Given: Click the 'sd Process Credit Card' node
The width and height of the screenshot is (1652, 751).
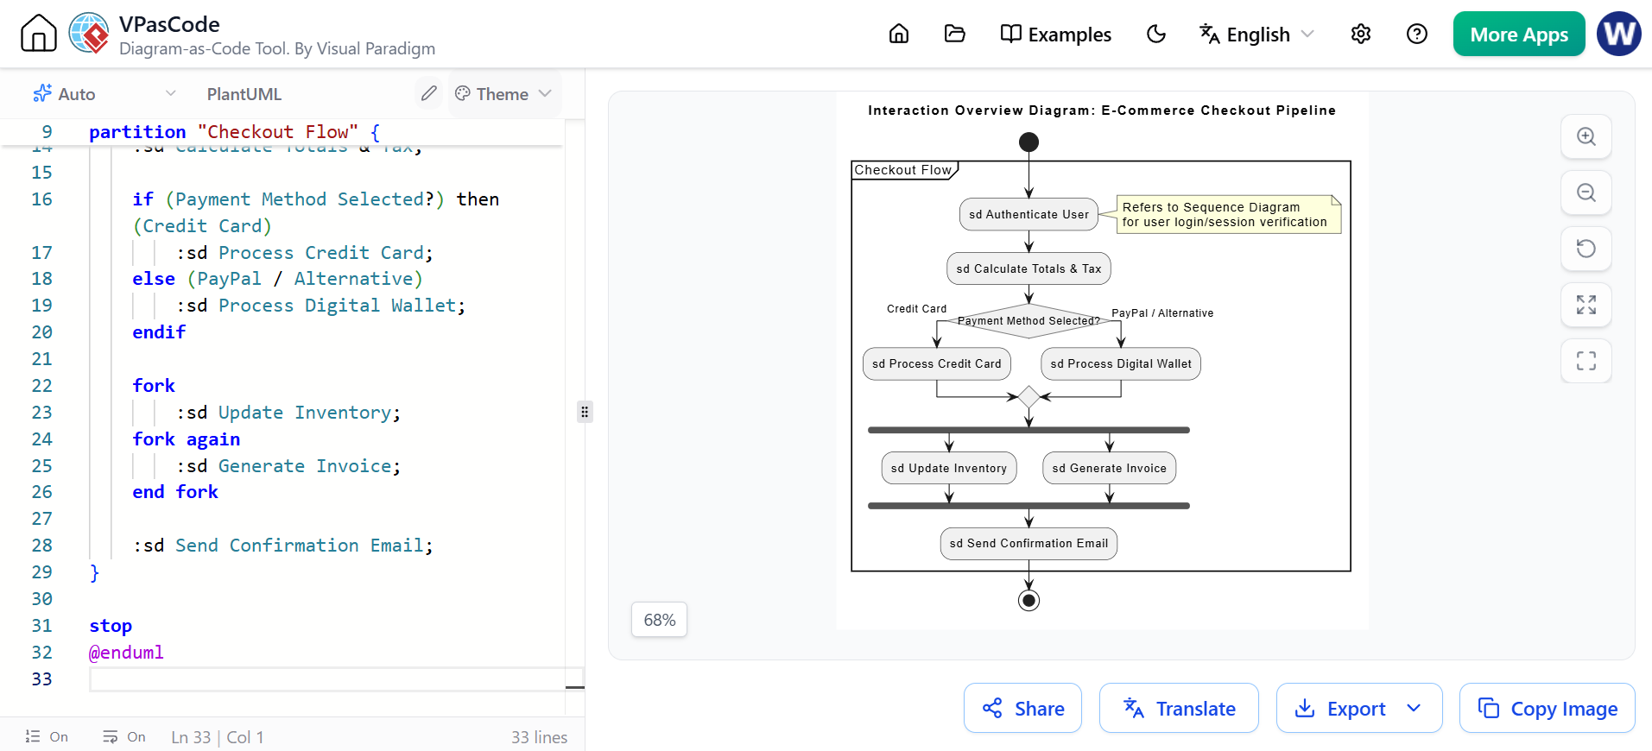Looking at the screenshot, I should 937,363.
